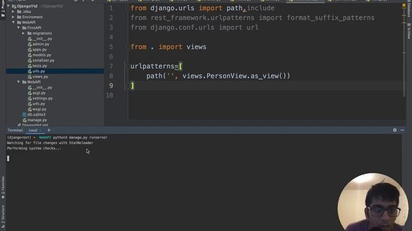Click terminal command 'python3 manage.py runserver'

coord(80,137)
